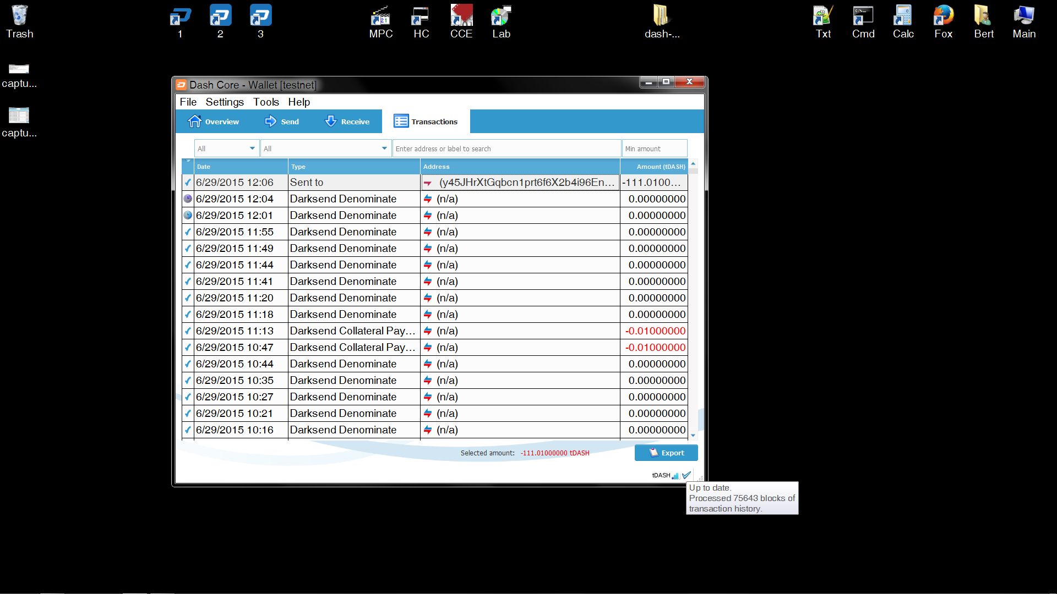This screenshot has height=594, width=1057.
Task: Sort by the Type column header
Action: tap(354, 167)
